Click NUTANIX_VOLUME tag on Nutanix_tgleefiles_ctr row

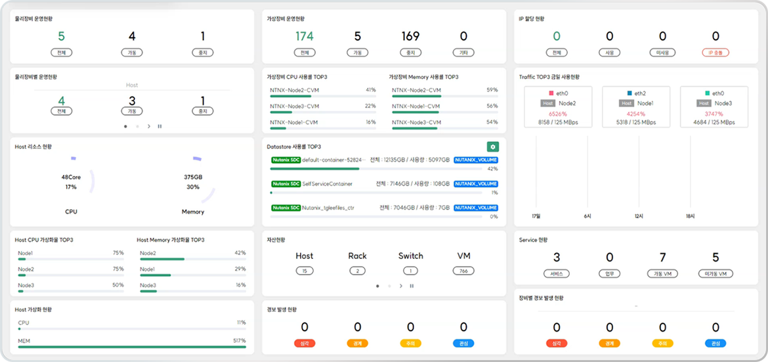(x=476, y=208)
